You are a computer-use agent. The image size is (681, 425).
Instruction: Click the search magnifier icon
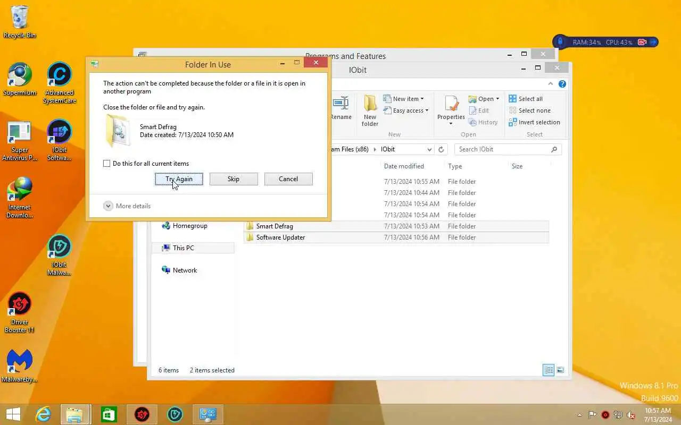pos(554,149)
